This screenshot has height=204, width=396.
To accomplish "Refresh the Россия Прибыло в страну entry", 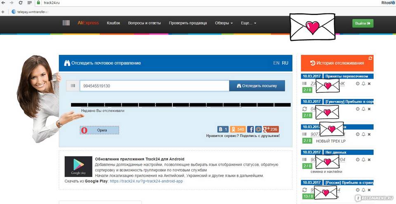I will pos(304,190).
